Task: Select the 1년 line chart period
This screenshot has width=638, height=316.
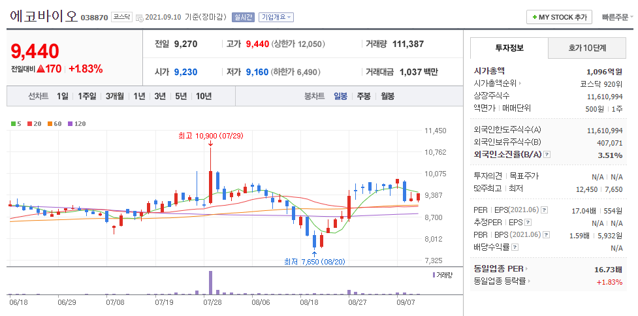Action: click(139, 97)
